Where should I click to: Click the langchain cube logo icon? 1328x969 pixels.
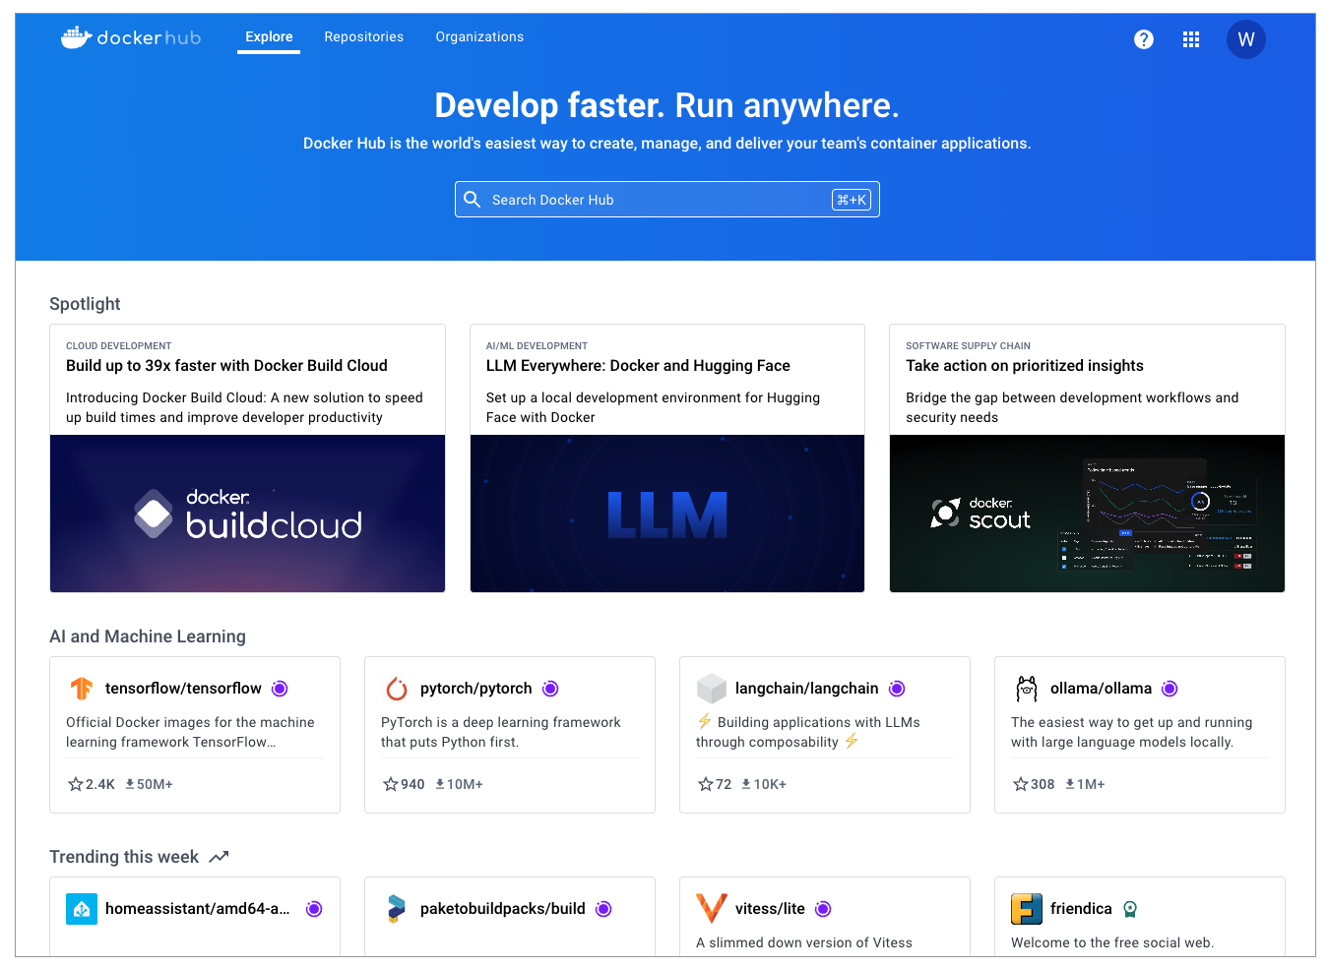click(x=712, y=689)
